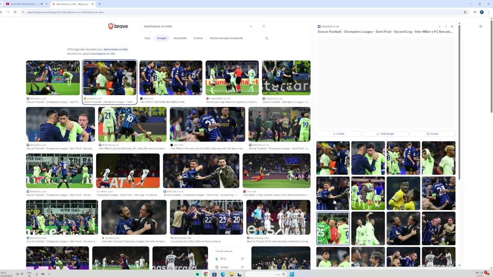Open the independent.co.uk Inigo Martinez thumbnail
This screenshot has height=277, width=493.
point(232,78)
